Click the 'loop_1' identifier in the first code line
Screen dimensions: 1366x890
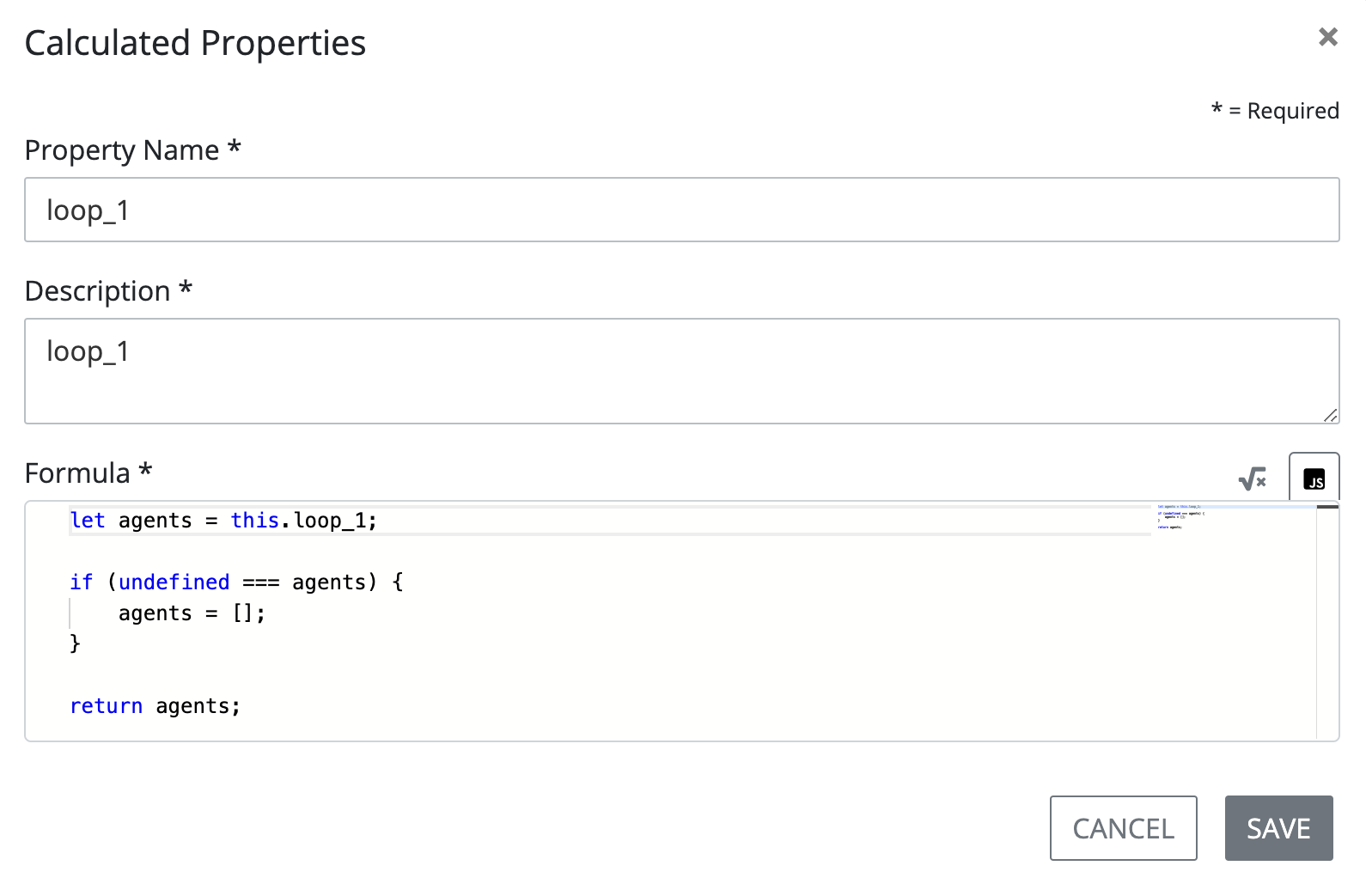click(331, 521)
